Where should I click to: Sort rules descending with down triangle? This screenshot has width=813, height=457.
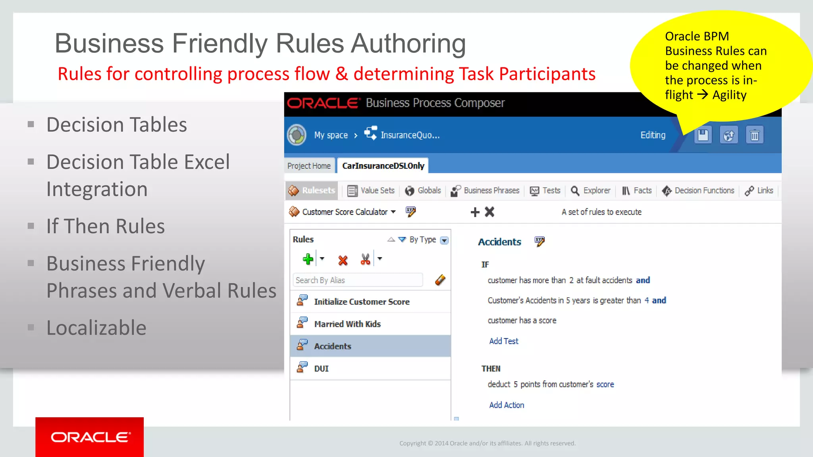[402, 239]
